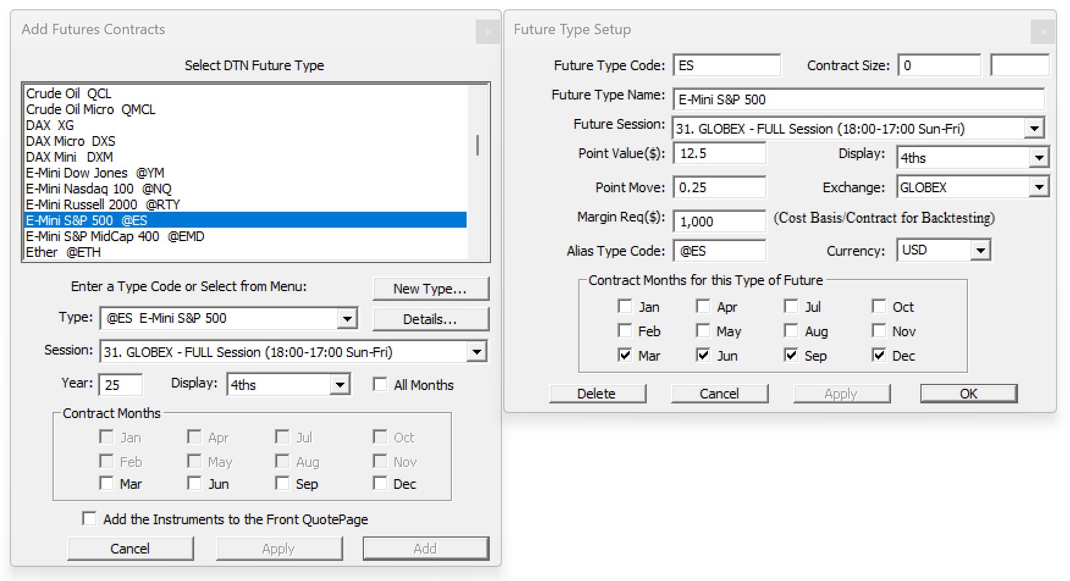Click the Future Type Name field
Image resolution: width=1070 pixels, height=581 pixels.
pyautogui.click(x=859, y=99)
